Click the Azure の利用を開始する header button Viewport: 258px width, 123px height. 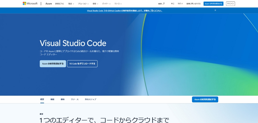213,4
